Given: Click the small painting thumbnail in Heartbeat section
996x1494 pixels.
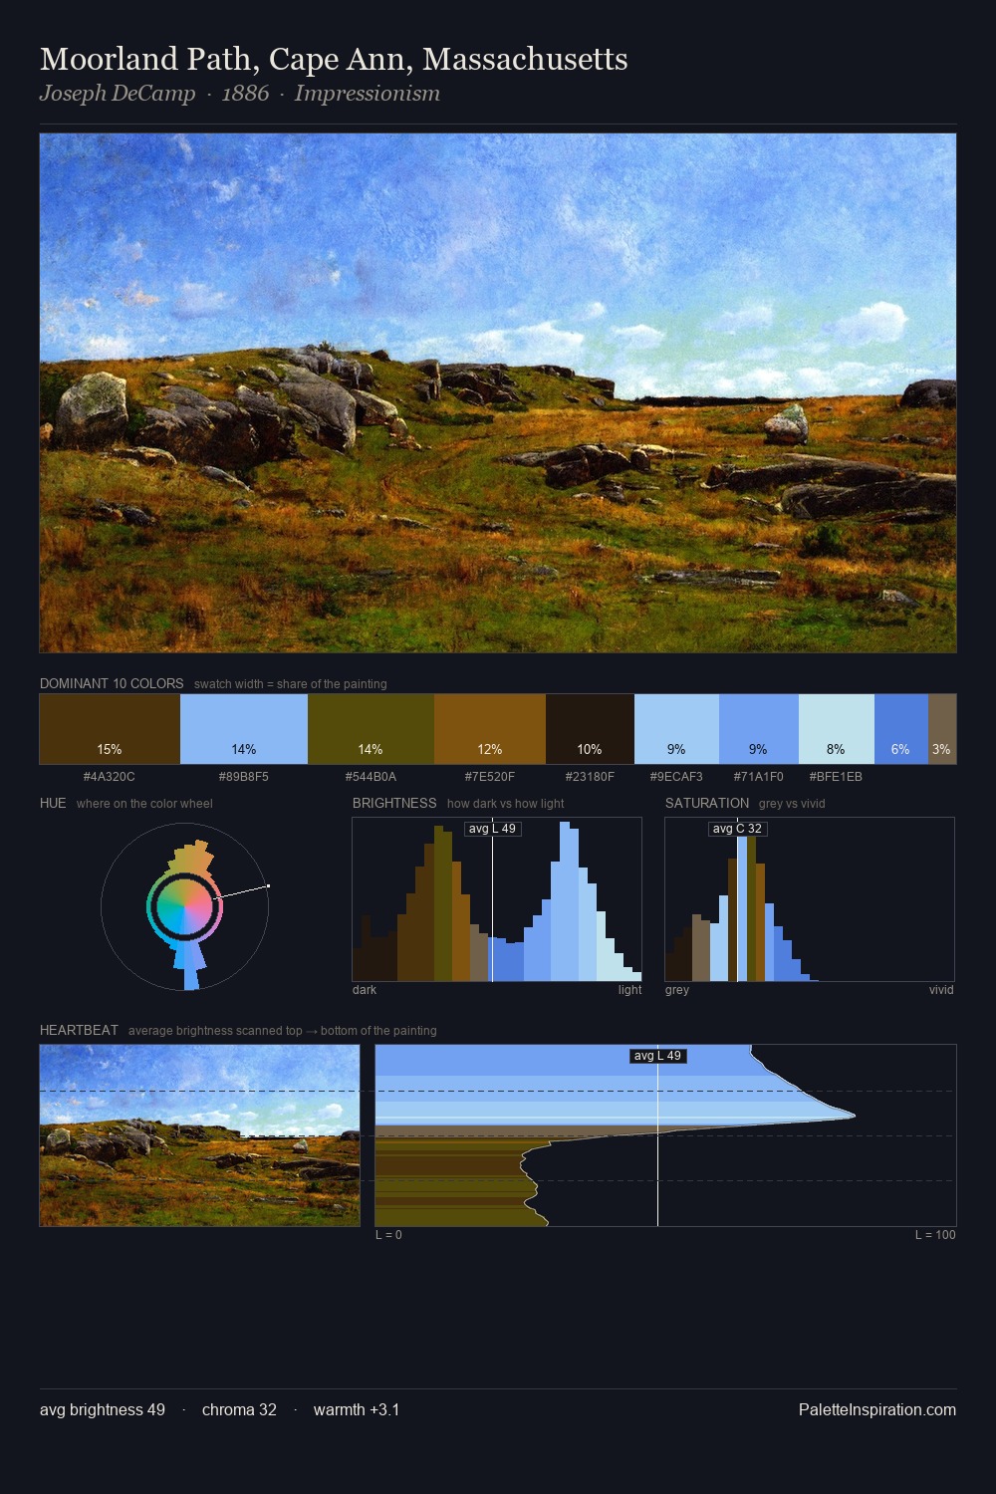Looking at the screenshot, I should (199, 1135).
